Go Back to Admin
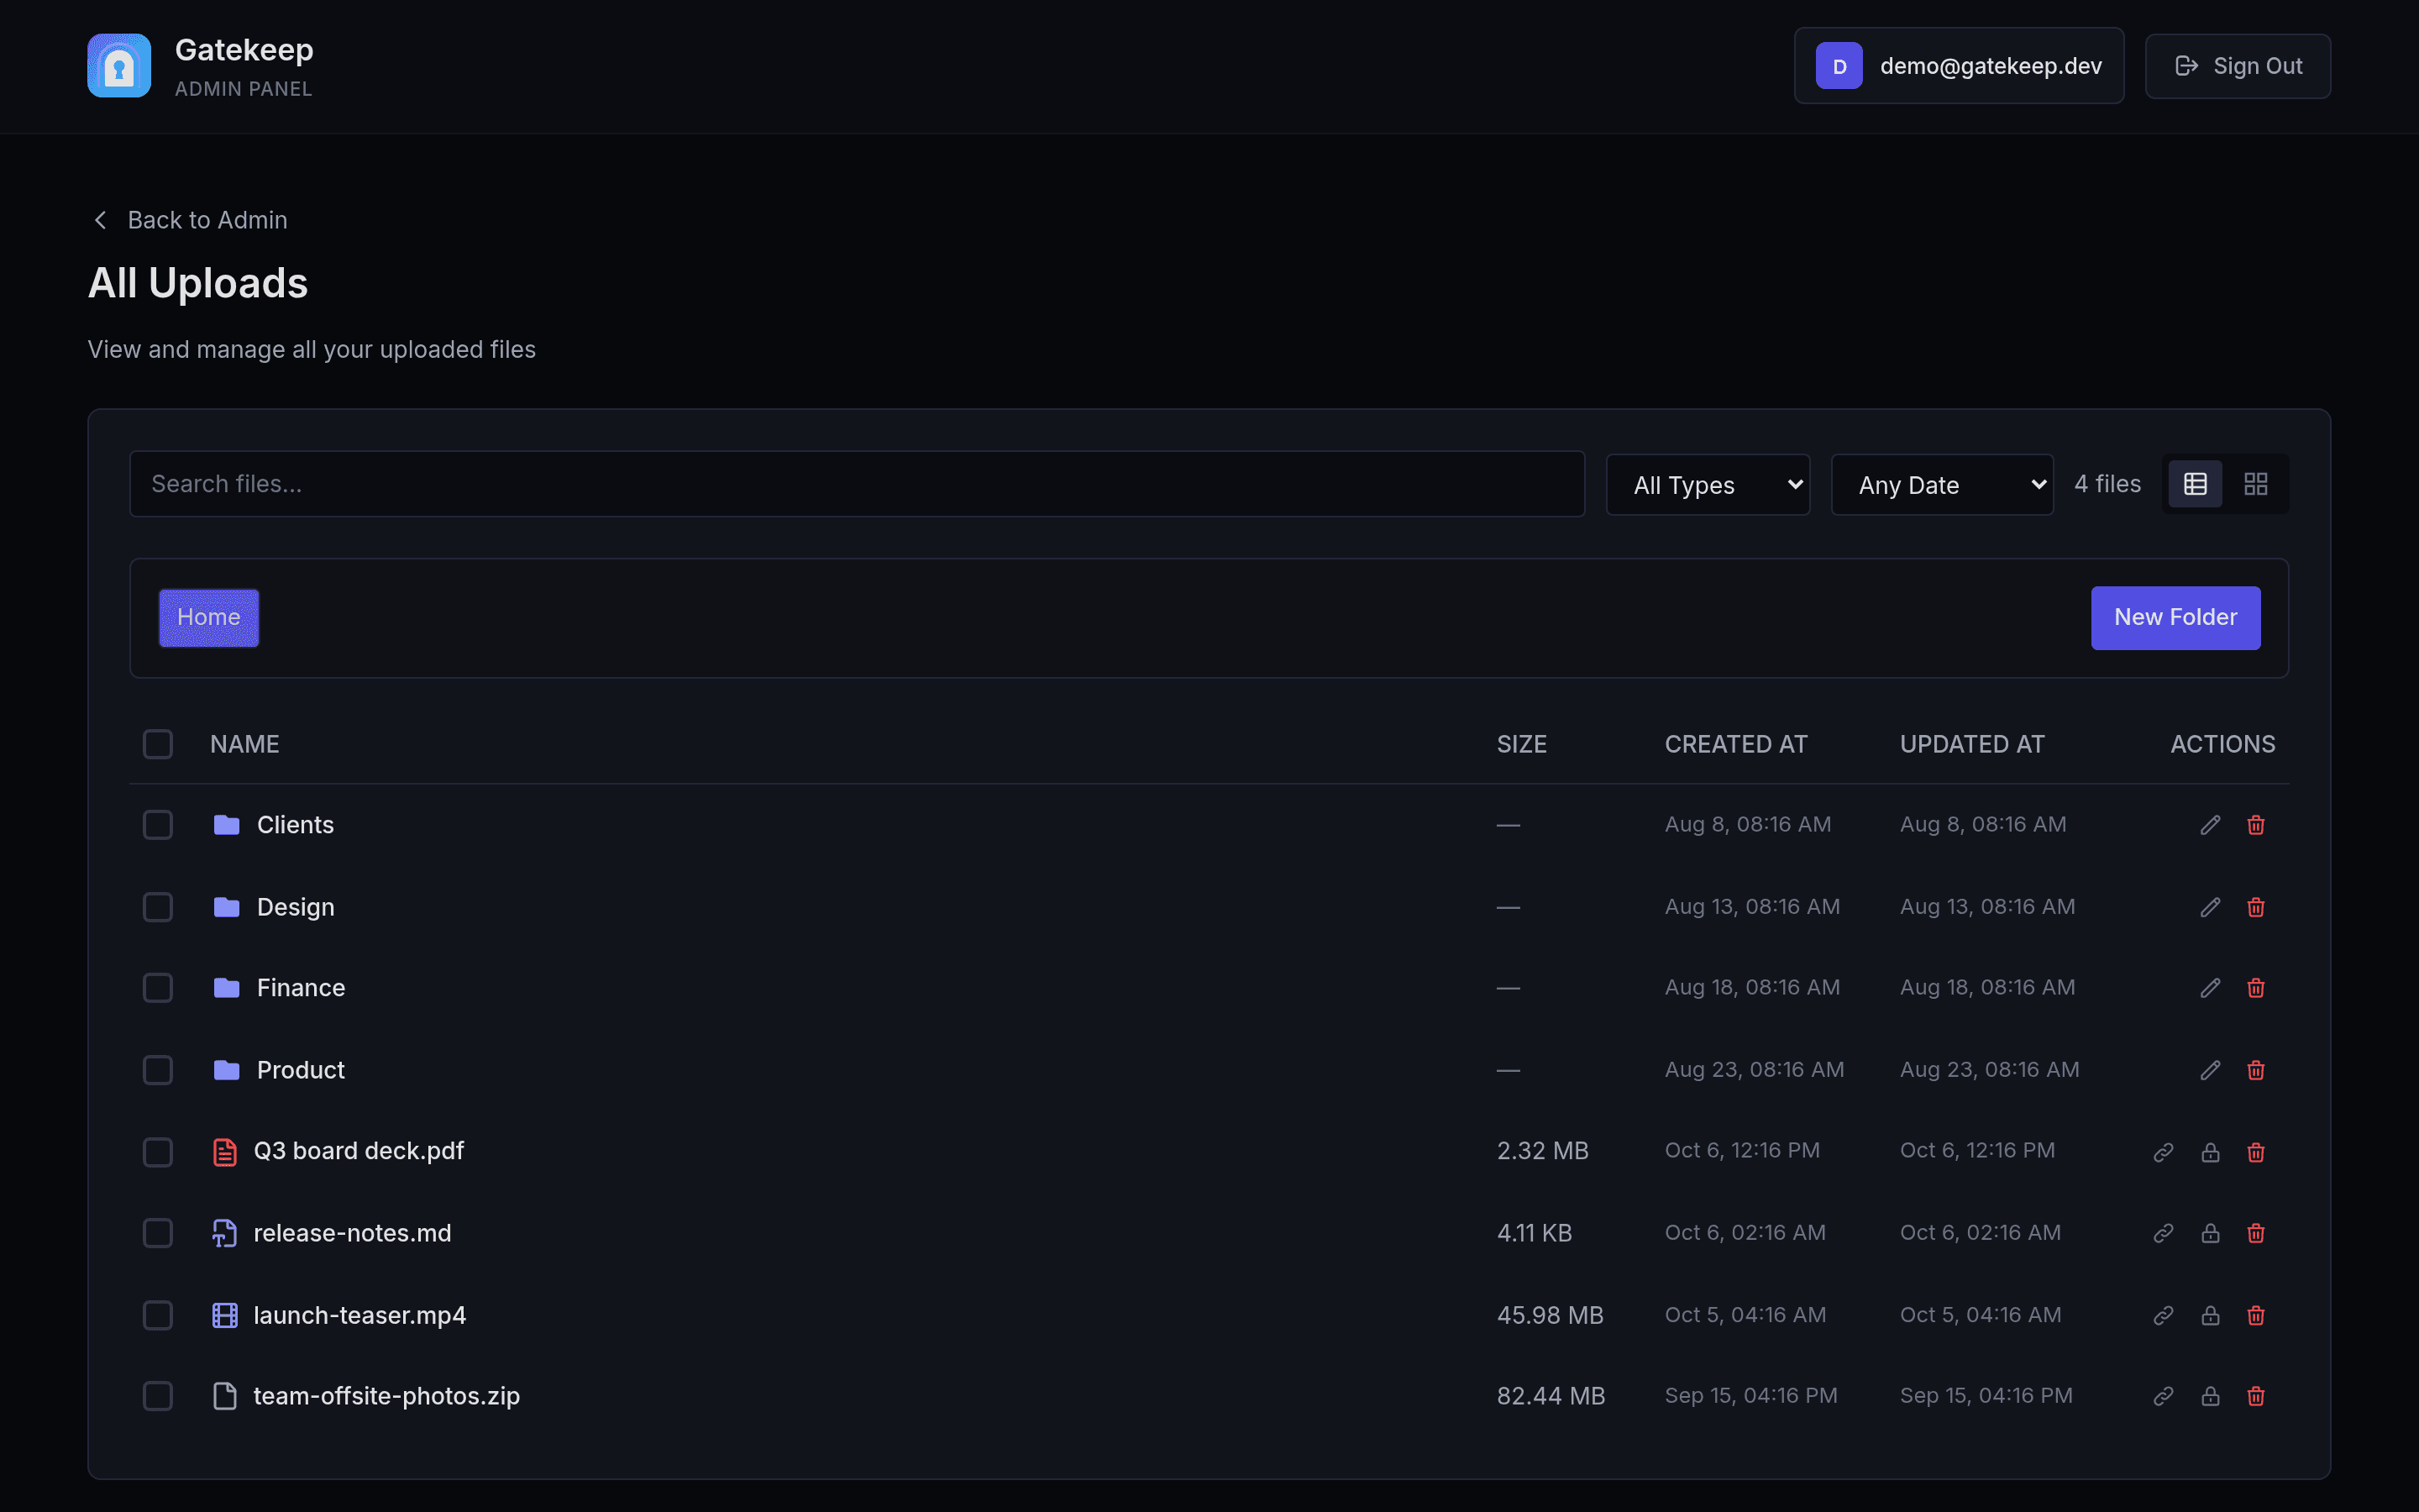This screenshot has height=1512, width=2419. point(190,220)
